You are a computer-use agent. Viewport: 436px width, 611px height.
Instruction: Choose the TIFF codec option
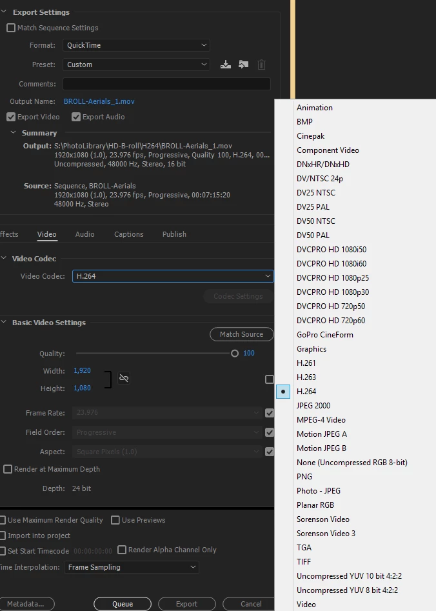(x=304, y=562)
